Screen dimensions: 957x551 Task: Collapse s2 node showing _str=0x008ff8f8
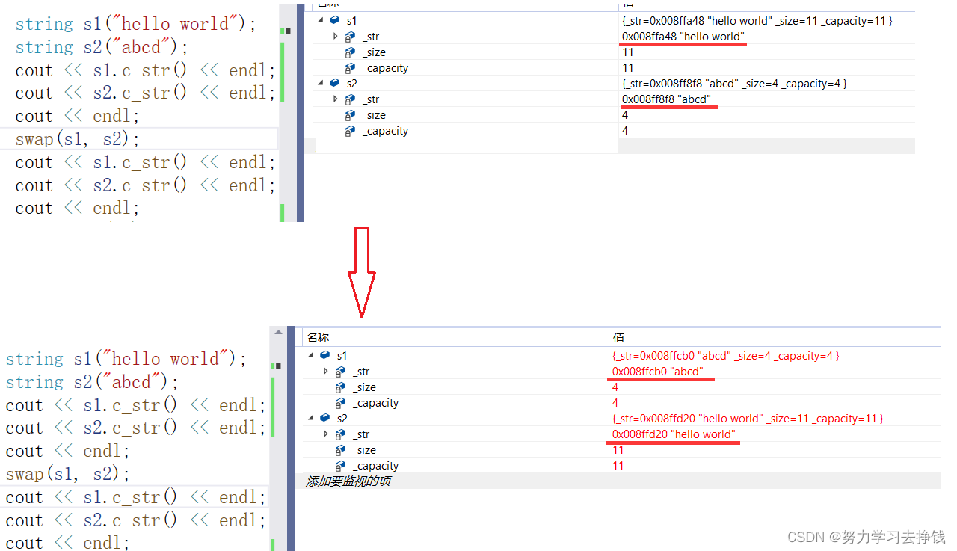click(321, 84)
